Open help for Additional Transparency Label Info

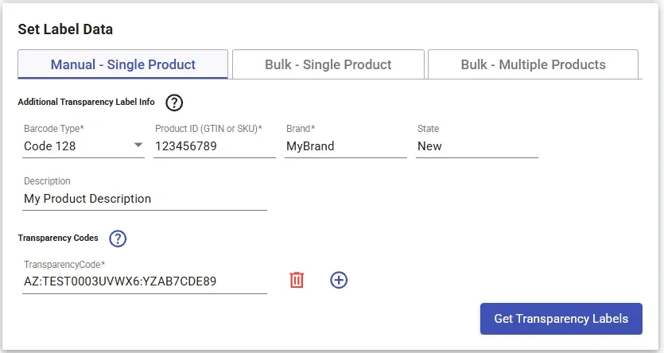pos(174,103)
